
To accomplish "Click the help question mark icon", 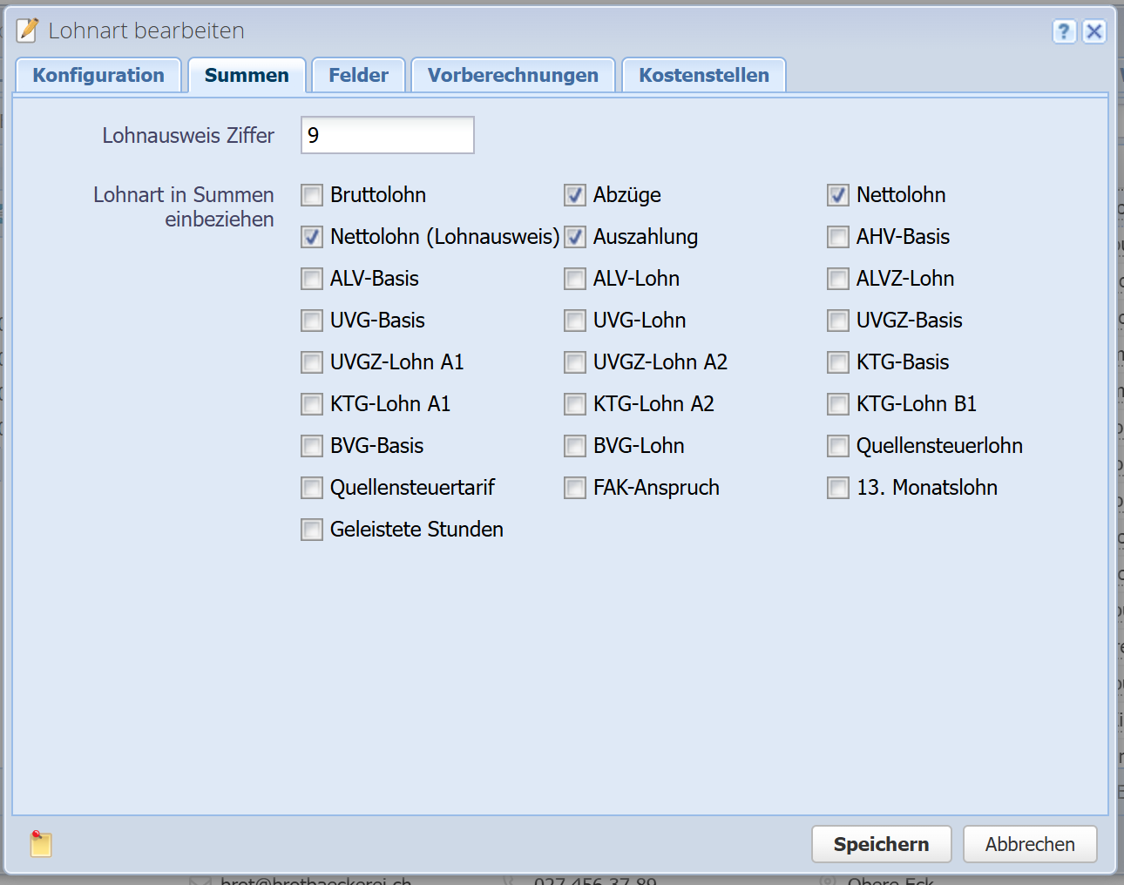I will click(x=1064, y=31).
